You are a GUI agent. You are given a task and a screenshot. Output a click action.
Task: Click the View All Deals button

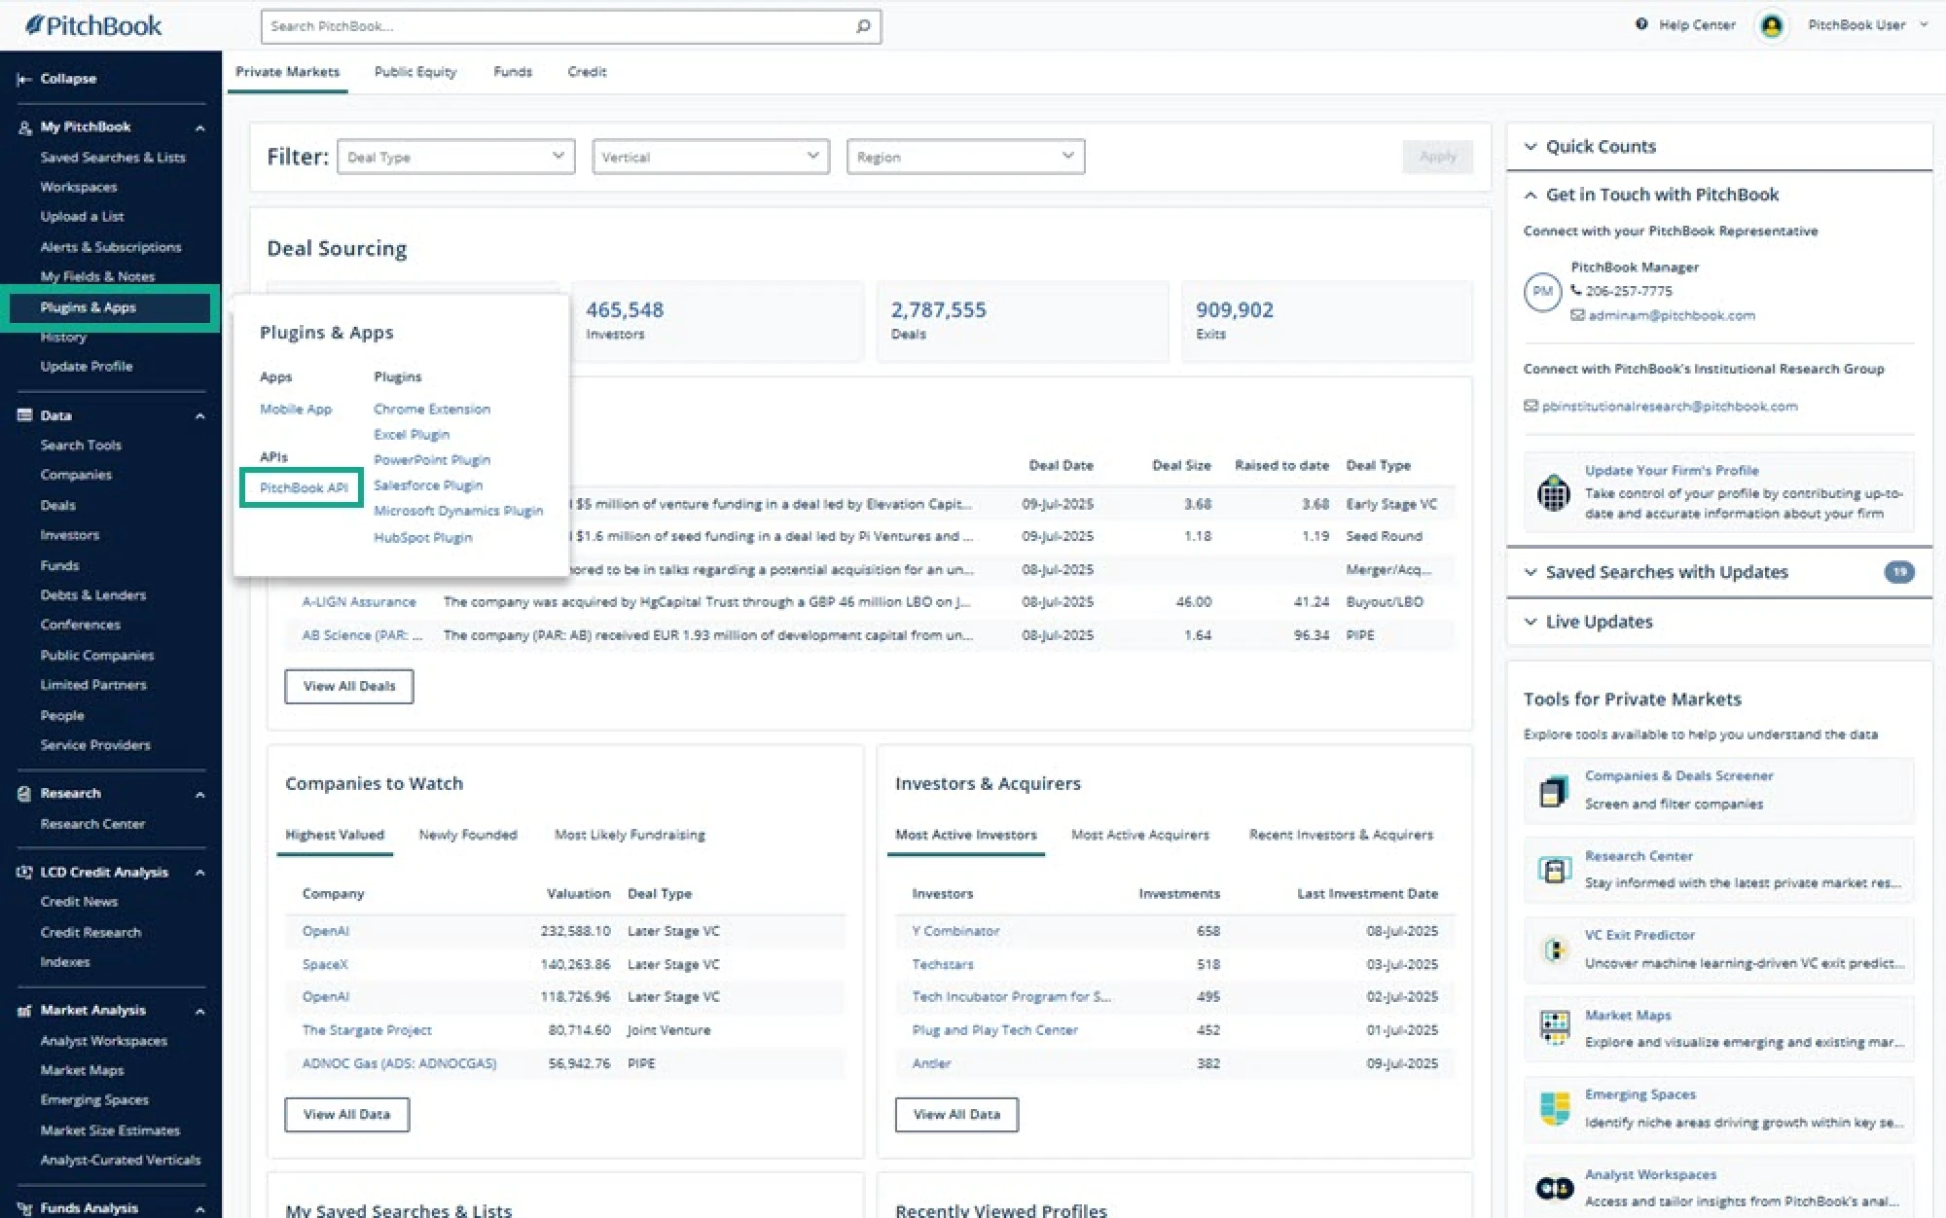[x=349, y=686]
